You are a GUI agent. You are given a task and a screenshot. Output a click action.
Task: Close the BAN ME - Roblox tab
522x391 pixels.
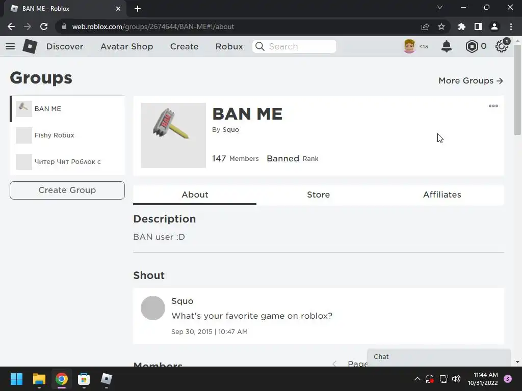(118, 9)
